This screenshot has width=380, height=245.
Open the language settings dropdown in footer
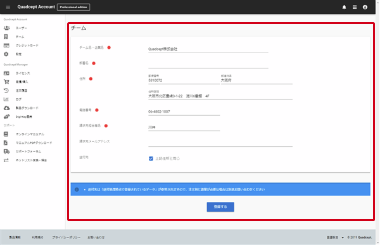coord(335,237)
